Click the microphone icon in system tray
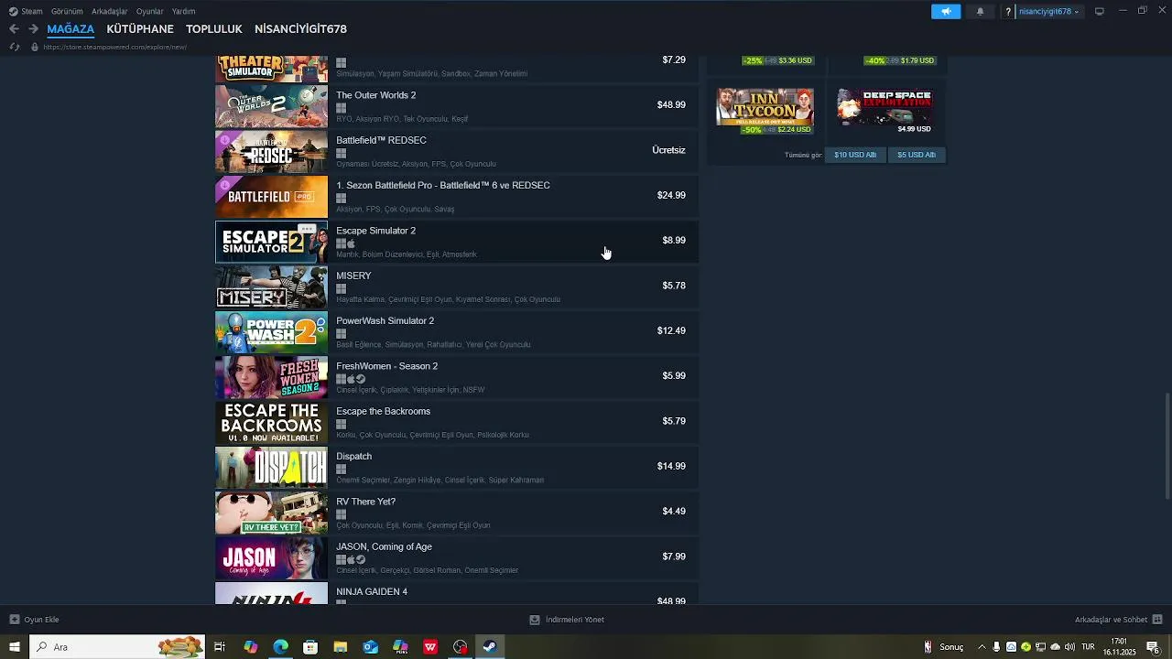 [x=996, y=647]
